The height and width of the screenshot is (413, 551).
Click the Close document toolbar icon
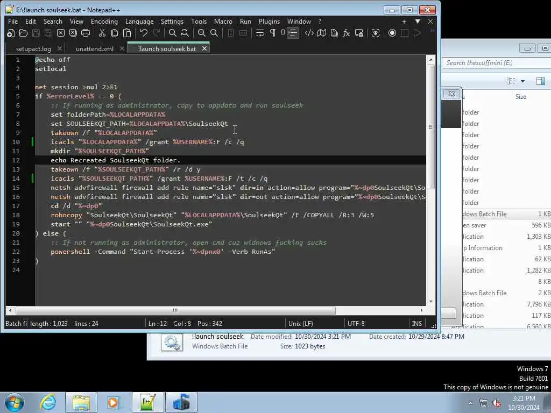(60, 33)
